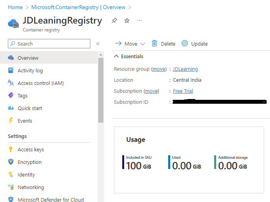Collapse the sidebar with double chevron
Image resolution: width=270 pixels, height=202 pixels.
[98, 44]
